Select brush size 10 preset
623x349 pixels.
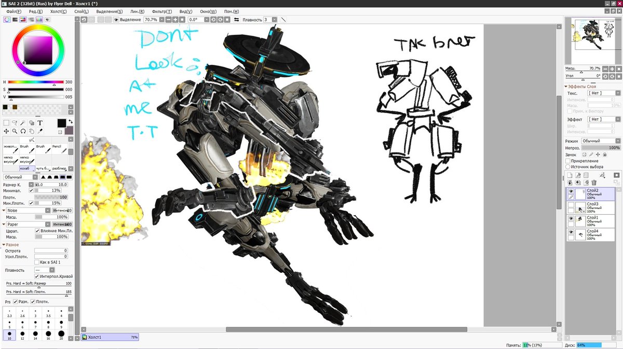[9, 335]
